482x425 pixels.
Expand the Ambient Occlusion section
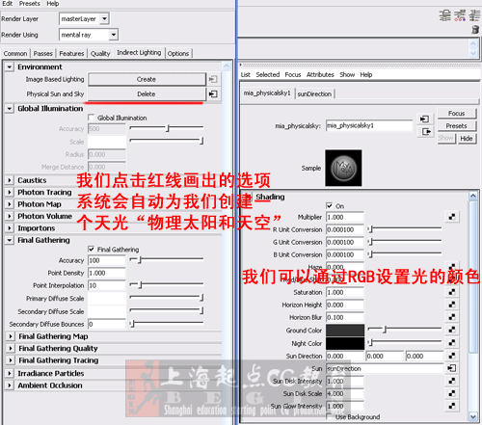click(x=10, y=385)
